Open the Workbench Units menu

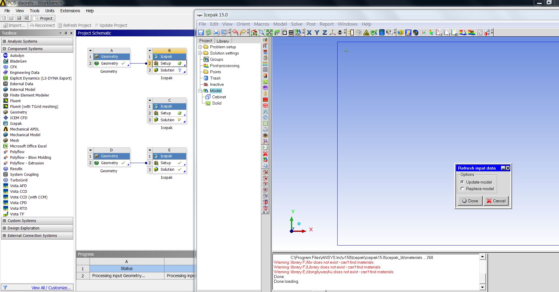coord(50,11)
